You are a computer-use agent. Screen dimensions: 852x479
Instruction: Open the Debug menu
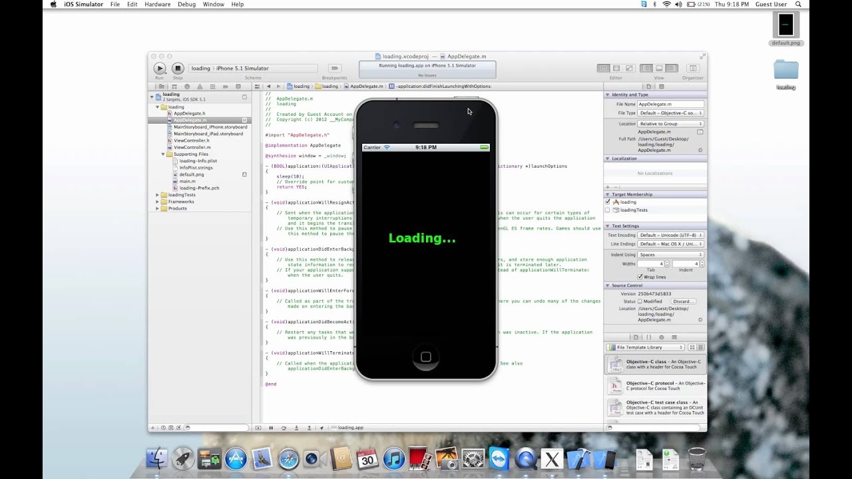(186, 4)
